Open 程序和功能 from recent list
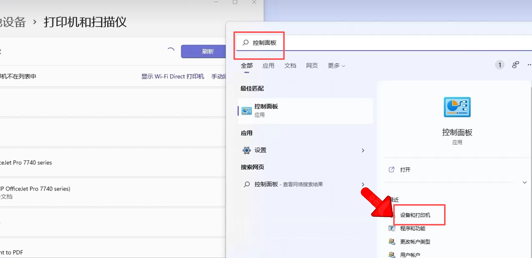 coord(413,228)
